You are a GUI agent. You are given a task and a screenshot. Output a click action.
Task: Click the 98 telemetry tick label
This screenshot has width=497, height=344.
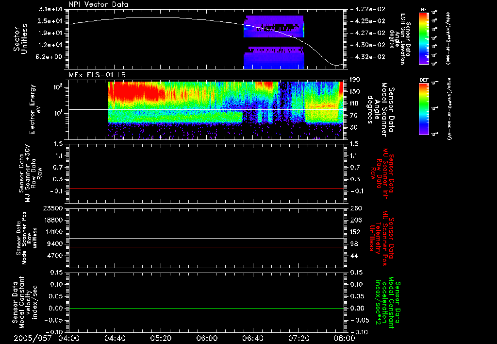pyautogui.click(x=354, y=244)
